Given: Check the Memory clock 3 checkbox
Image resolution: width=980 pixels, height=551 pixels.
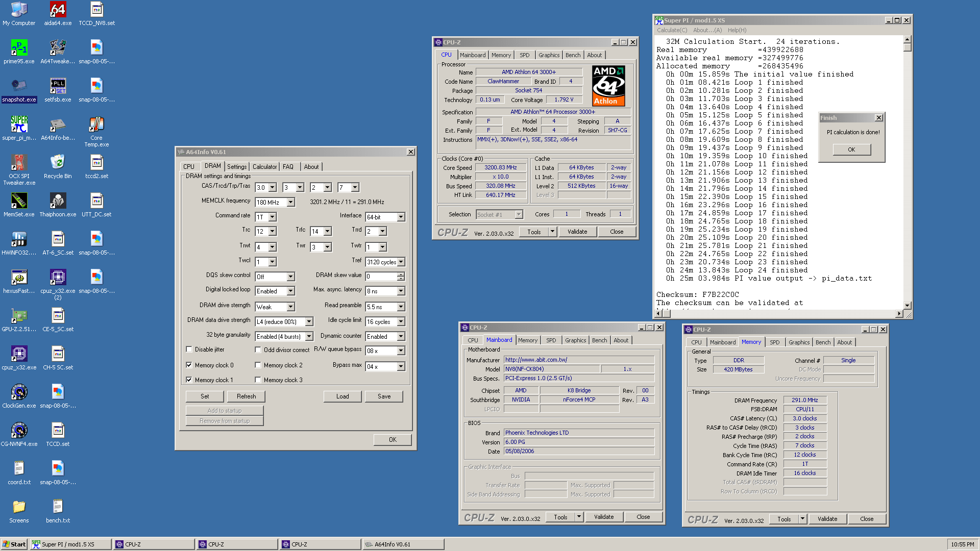Looking at the screenshot, I should pos(258,380).
